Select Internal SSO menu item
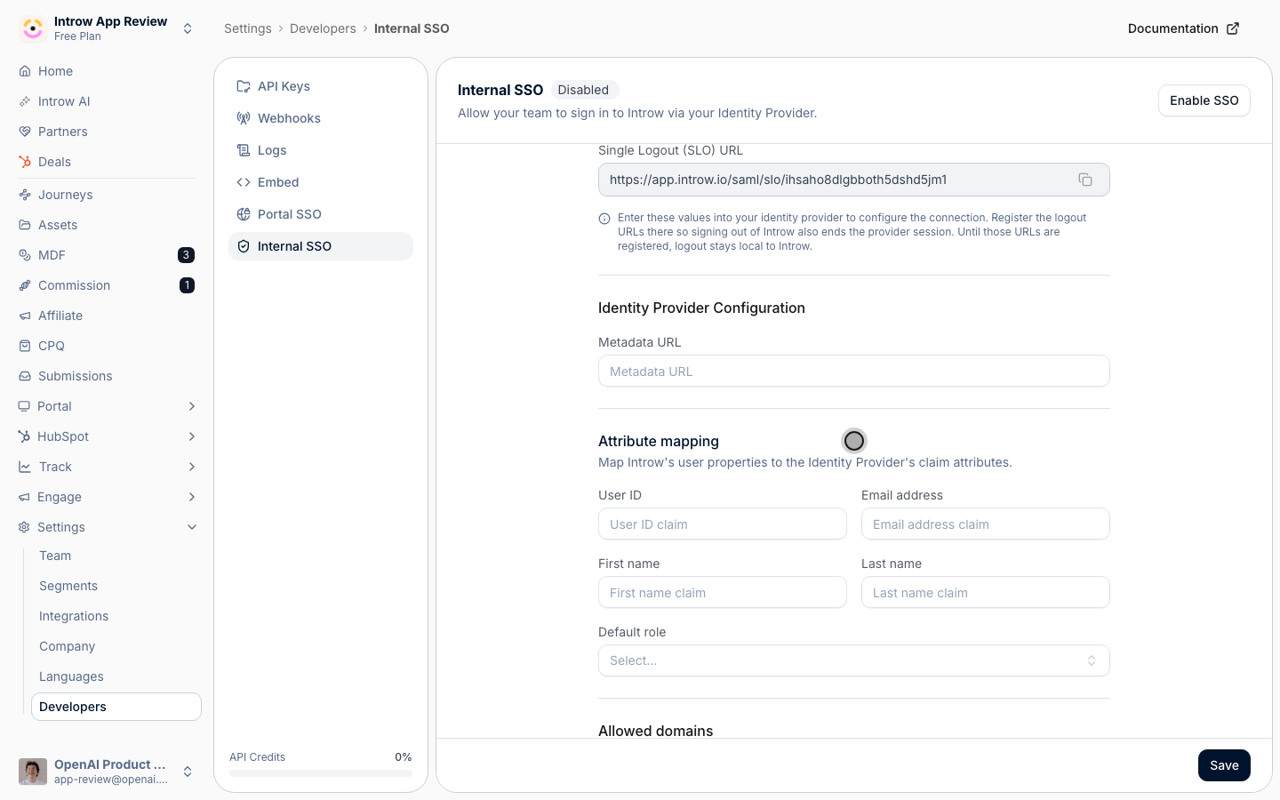This screenshot has width=1280, height=800. 321,246
